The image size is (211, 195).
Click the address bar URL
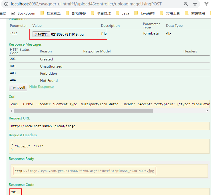point(86,4)
